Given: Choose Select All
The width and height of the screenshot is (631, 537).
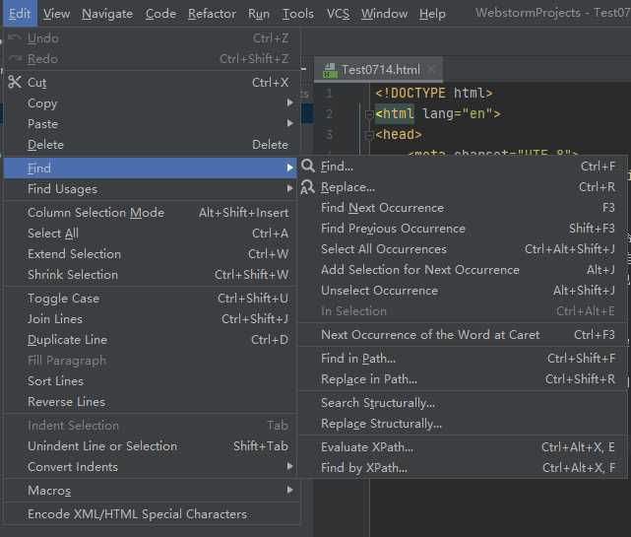Looking at the screenshot, I should click(150, 233).
